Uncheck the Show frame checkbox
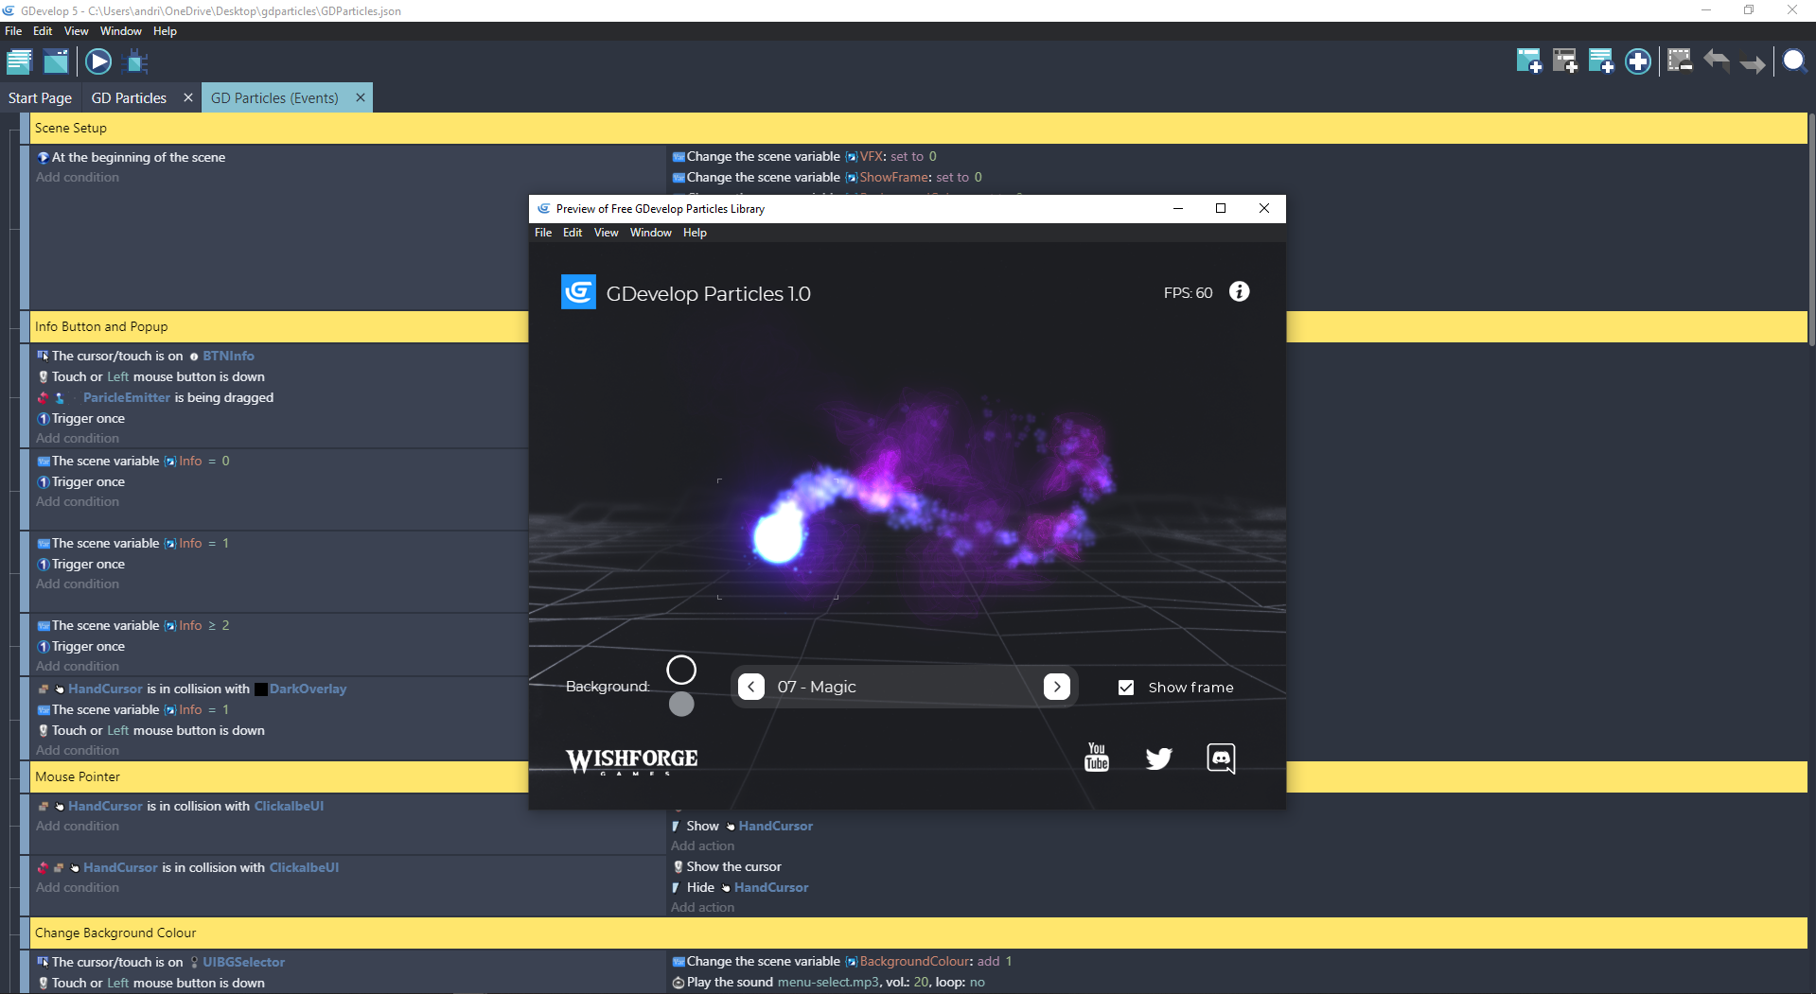The width and height of the screenshot is (1816, 994). point(1126,688)
